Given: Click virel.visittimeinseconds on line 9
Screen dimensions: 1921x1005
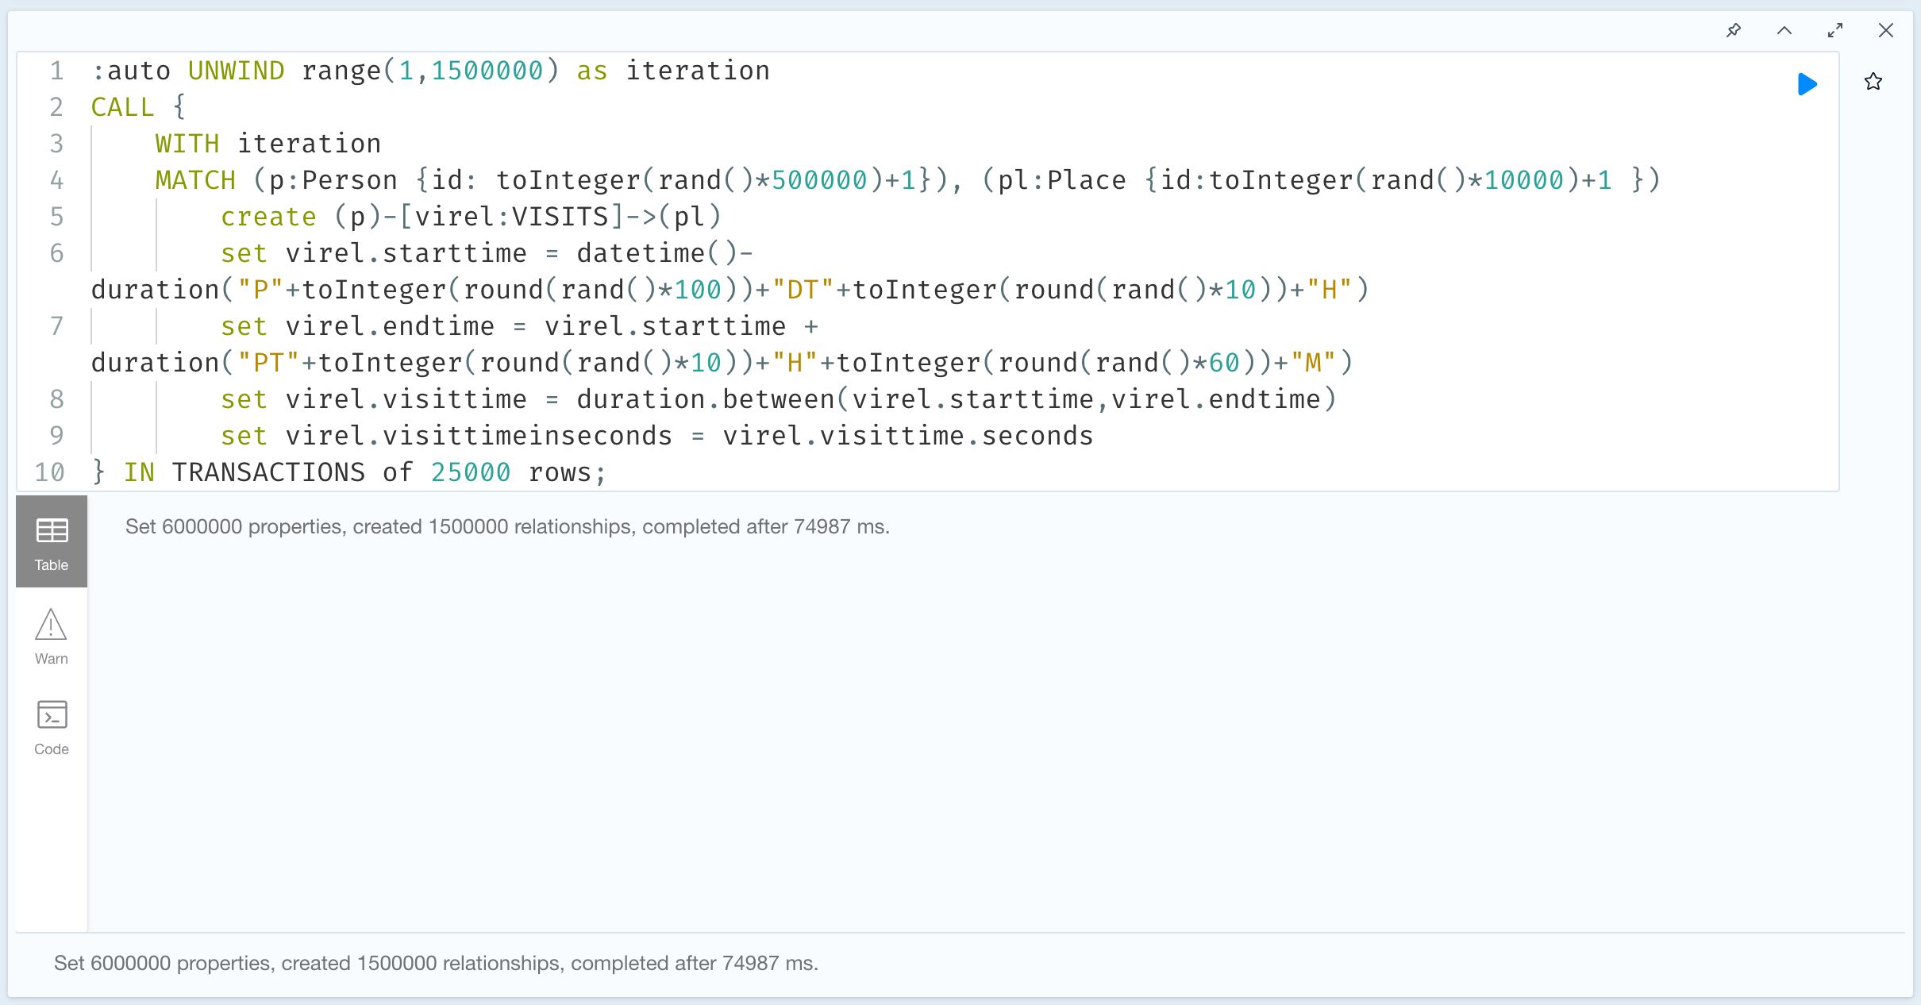Looking at the screenshot, I should pyautogui.click(x=479, y=436).
